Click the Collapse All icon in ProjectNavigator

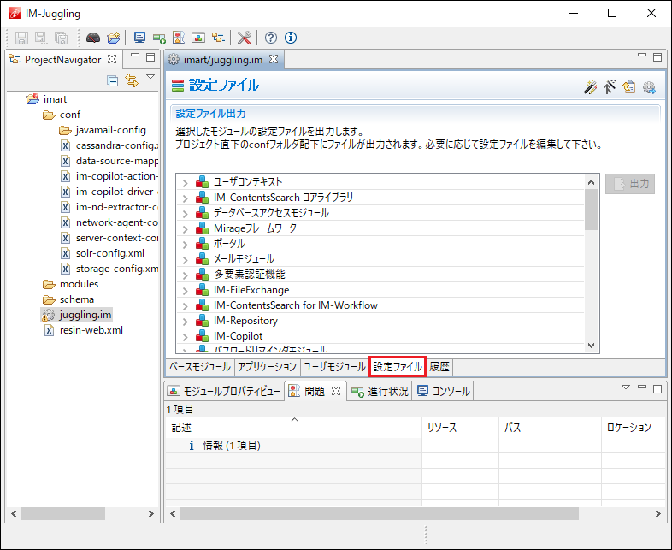click(x=112, y=80)
